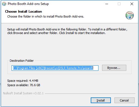139x107 pixels.
Task: Click the "Choose the folder in which" subtitle
Action: [x=46, y=16]
